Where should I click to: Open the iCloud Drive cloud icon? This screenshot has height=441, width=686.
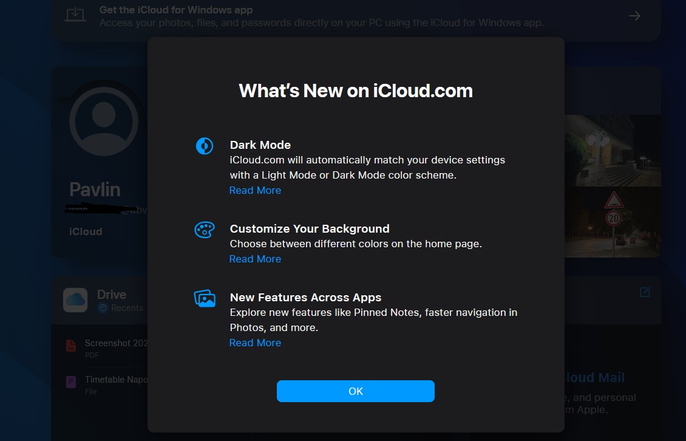(75, 300)
